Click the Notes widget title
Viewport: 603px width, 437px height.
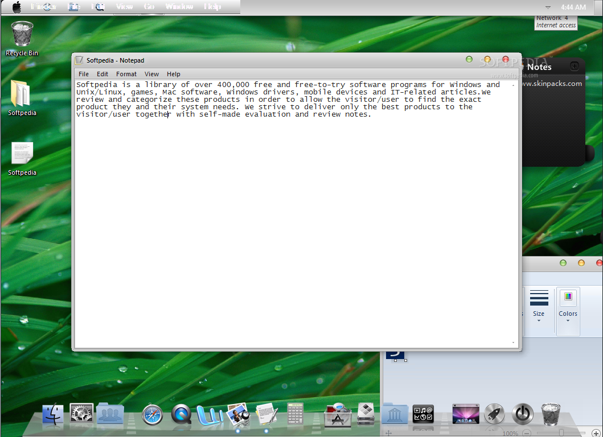coord(539,67)
